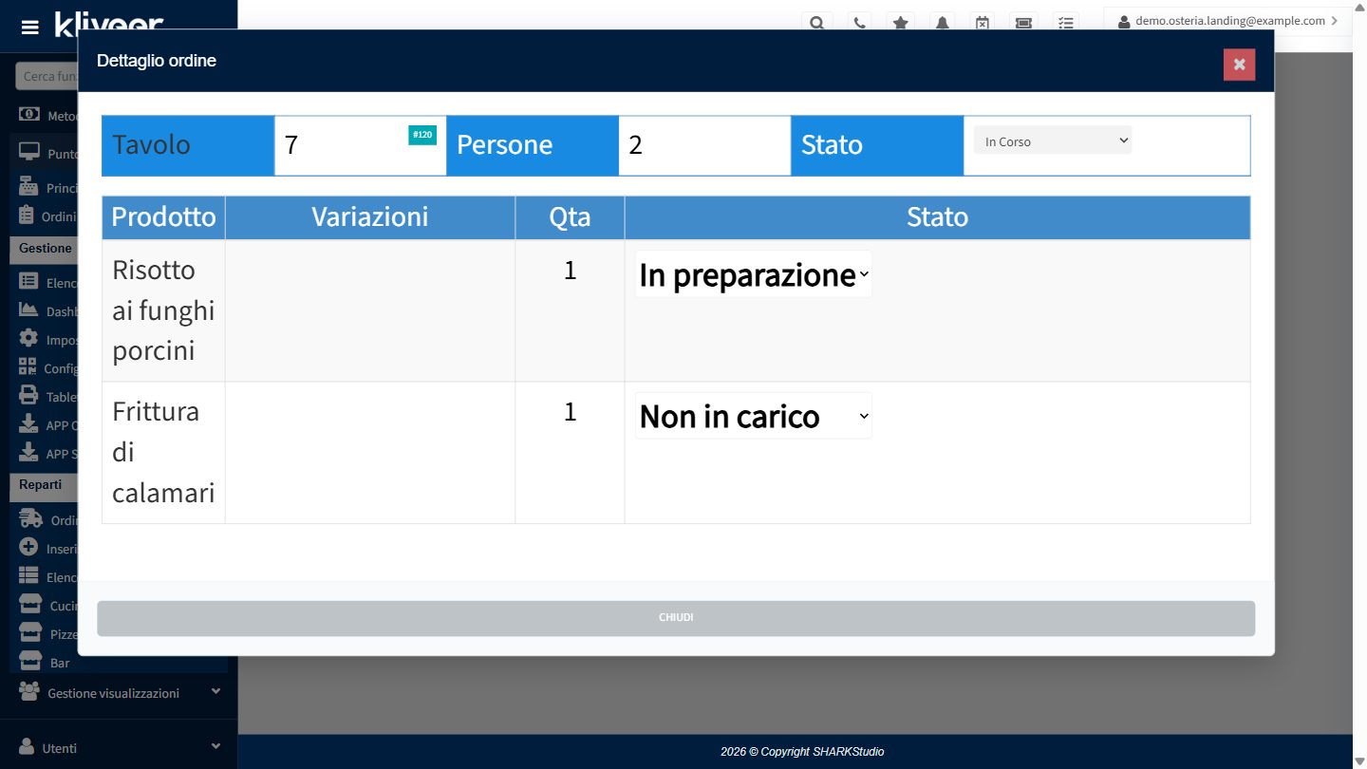Screen dimensions: 1367x769
Task: Click the phone icon in top bar
Action: [859, 23]
